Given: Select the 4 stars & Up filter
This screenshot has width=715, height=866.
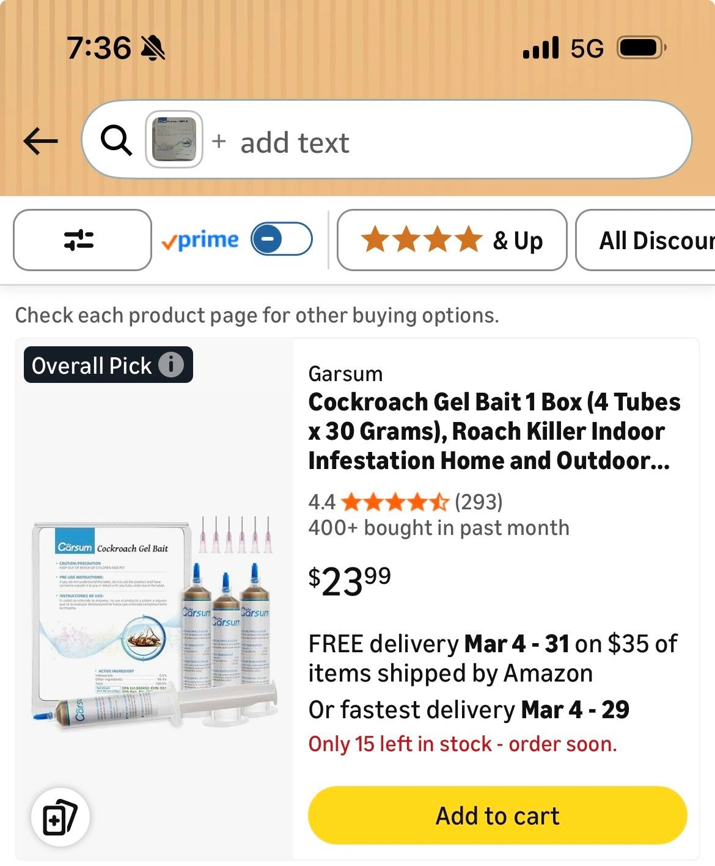Looking at the screenshot, I should coord(452,240).
